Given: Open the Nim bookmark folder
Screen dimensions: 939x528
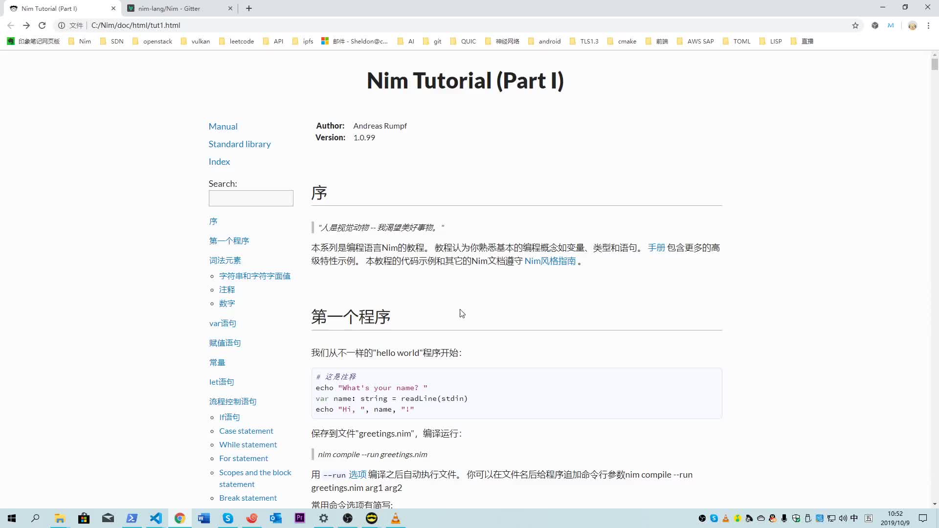Looking at the screenshot, I should tap(80, 41).
